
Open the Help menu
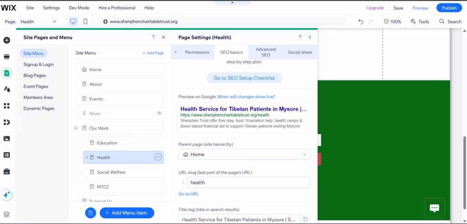pos(149,8)
